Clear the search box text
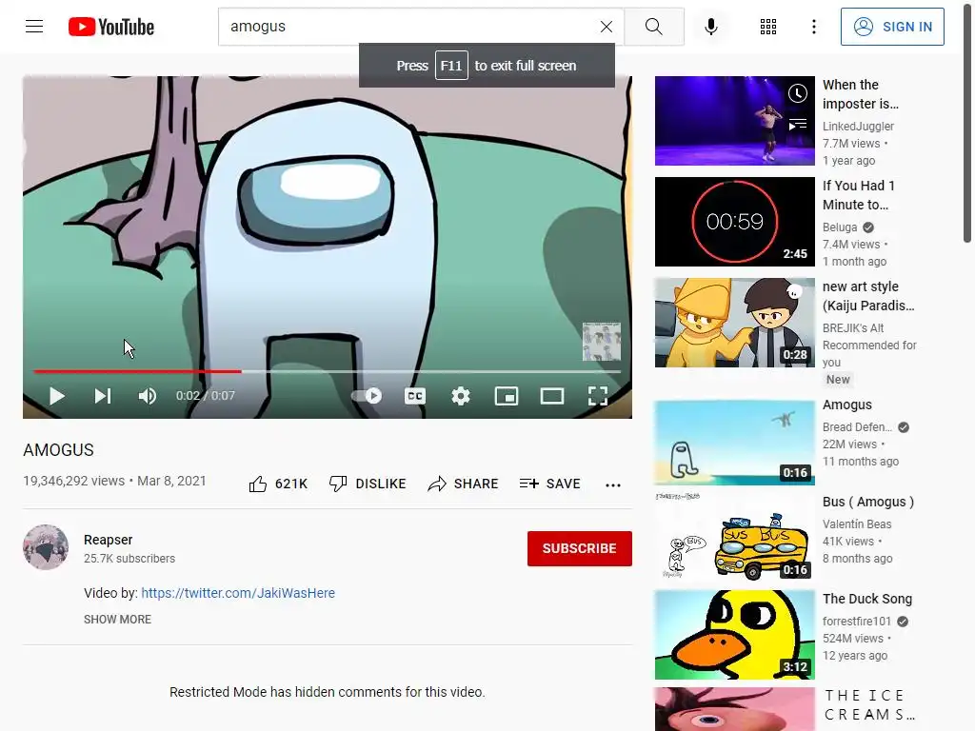Image resolution: width=975 pixels, height=731 pixels. 607,27
